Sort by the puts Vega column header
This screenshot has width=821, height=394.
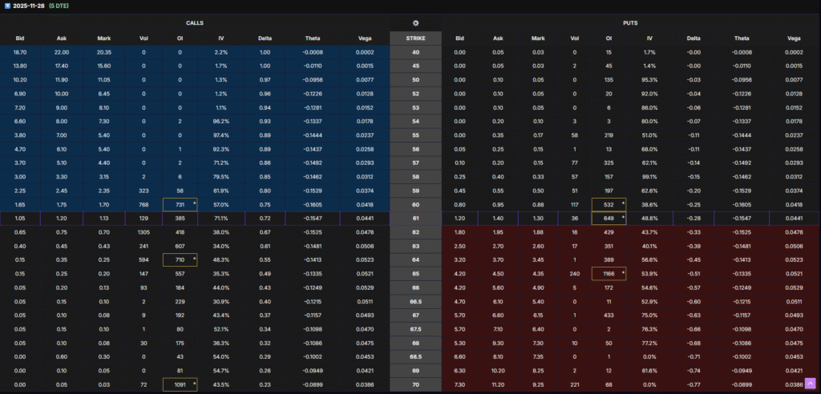(x=794, y=38)
